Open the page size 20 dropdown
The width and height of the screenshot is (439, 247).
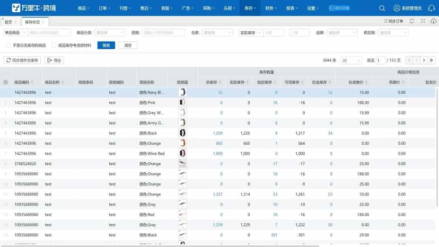pyautogui.click(x=351, y=60)
